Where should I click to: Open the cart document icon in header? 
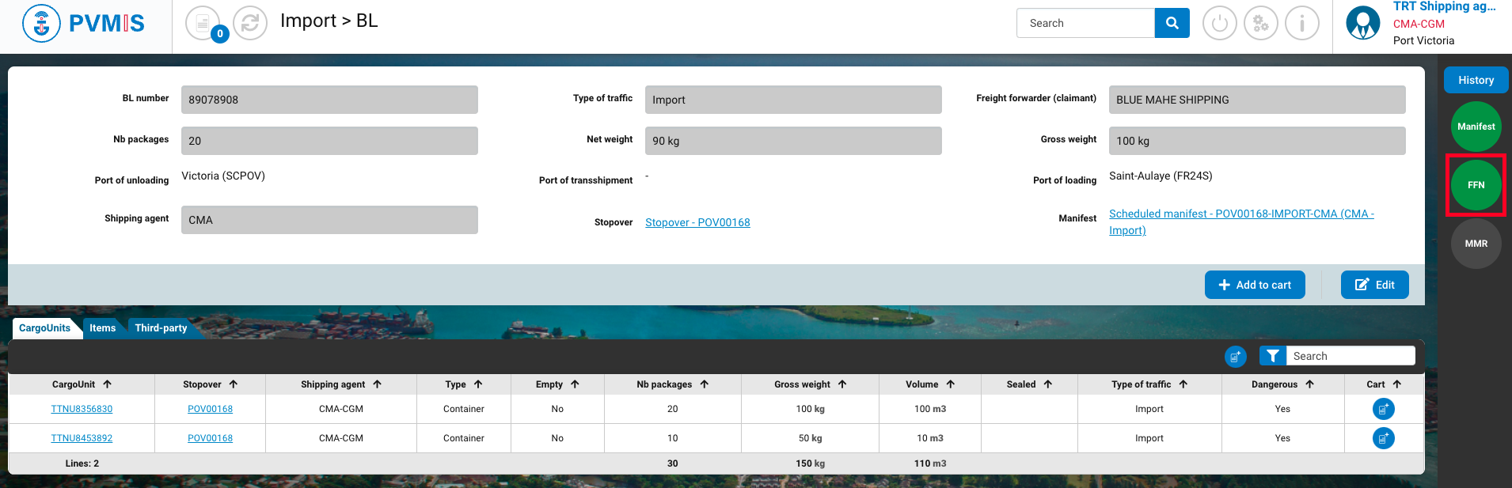pyautogui.click(x=203, y=23)
